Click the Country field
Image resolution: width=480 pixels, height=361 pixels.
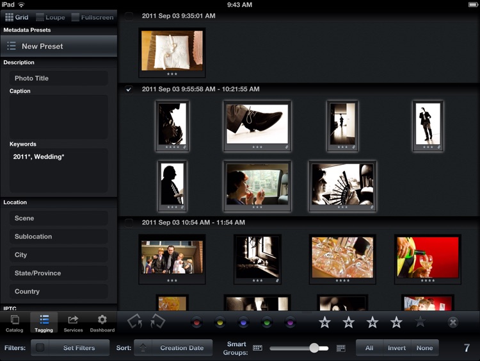point(59,291)
